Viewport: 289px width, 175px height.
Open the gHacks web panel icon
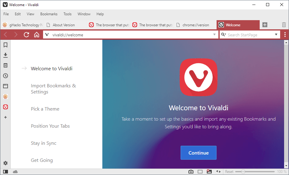(5, 97)
